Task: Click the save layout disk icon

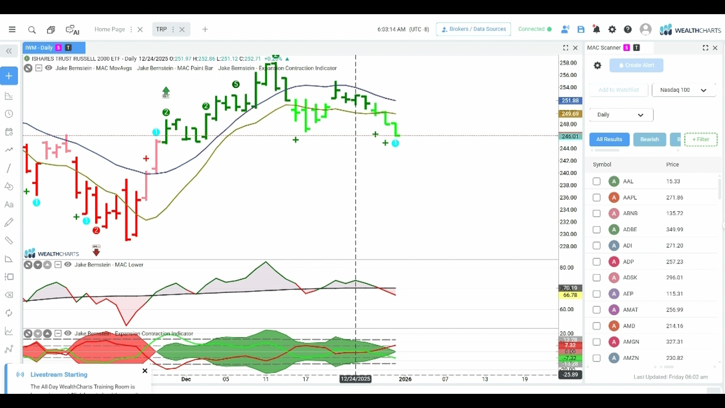Action: (x=581, y=29)
